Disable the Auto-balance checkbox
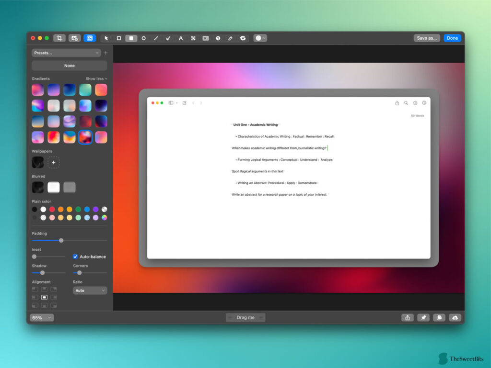The width and height of the screenshot is (491, 368). coord(75,256)
